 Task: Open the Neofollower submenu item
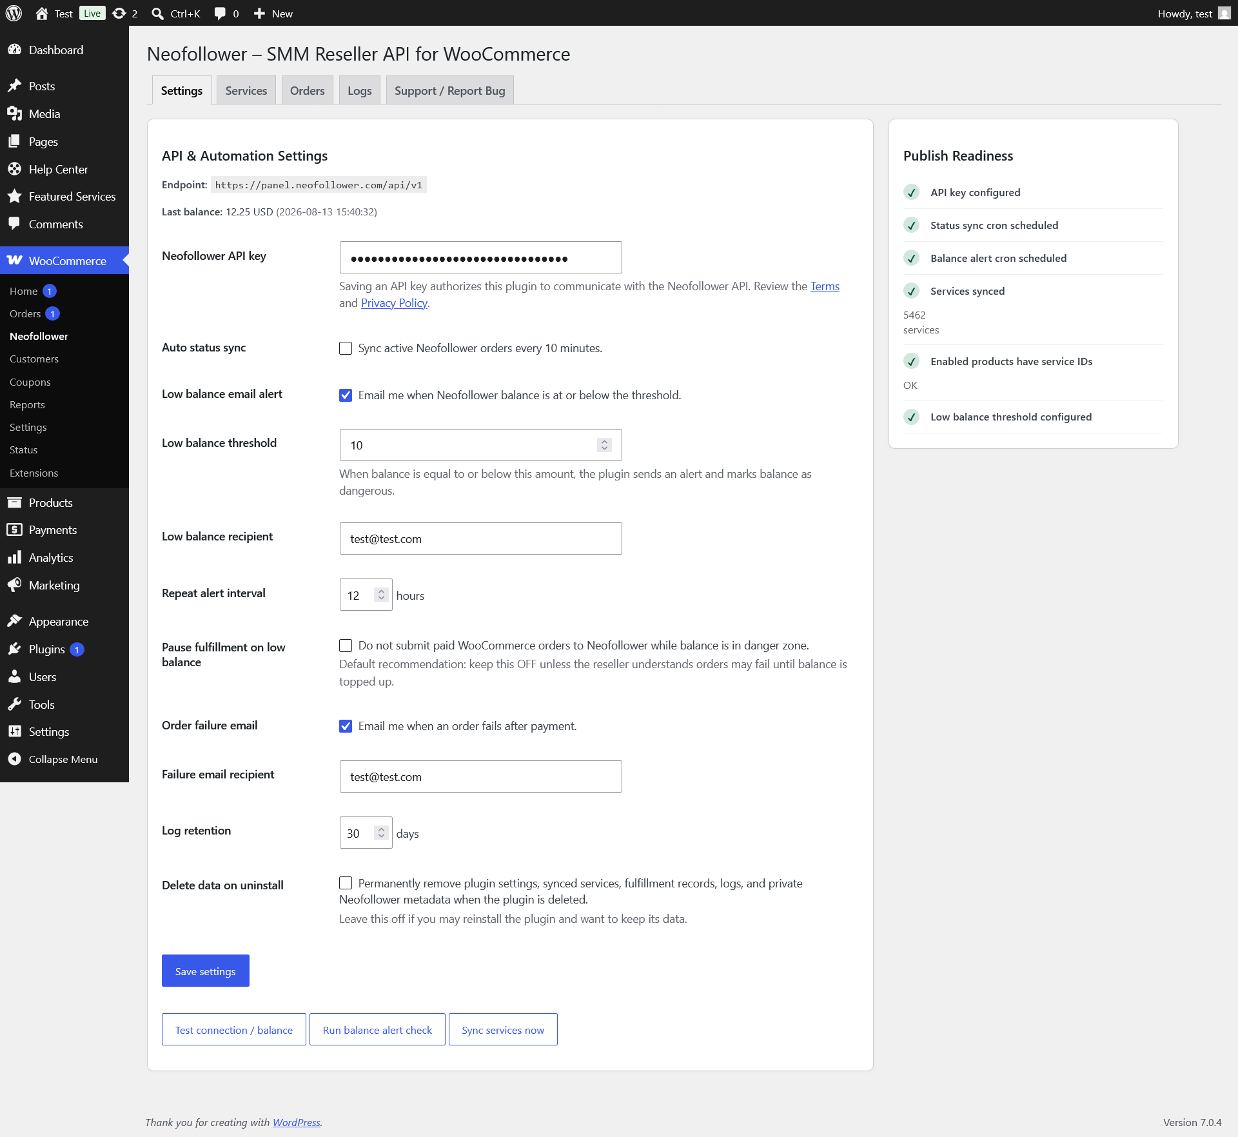pyautogui.click(x=39, y=336)
